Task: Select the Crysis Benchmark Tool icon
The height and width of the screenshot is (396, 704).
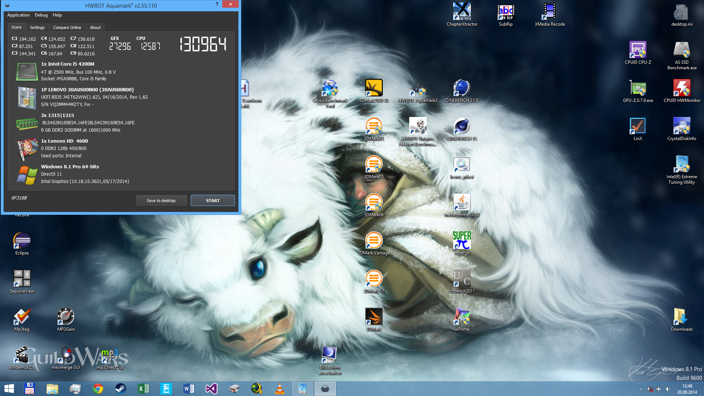Action: (x=330, y=94)
